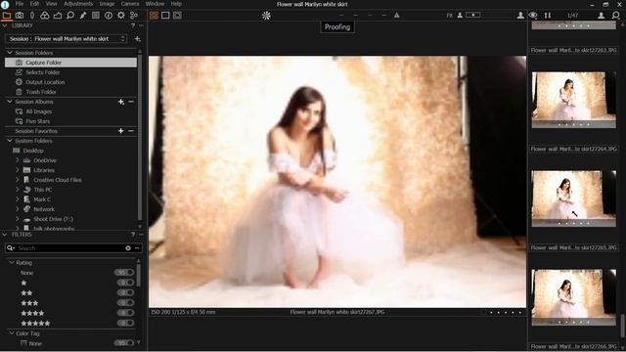Expand the This PC node
Viewport: 626px width, 352px height.
(18, 190)
